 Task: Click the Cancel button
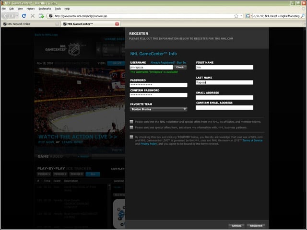tap(236, 226)
